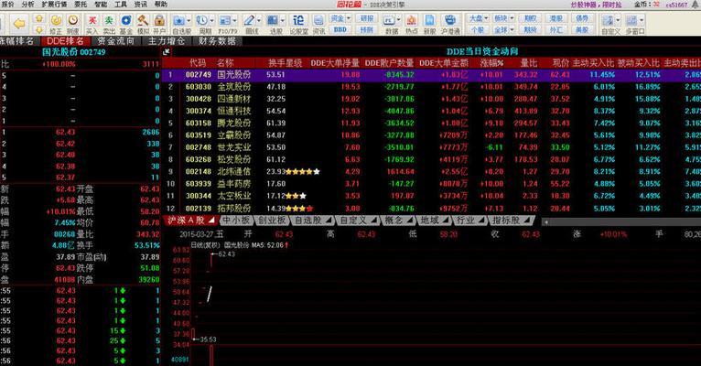Click the 多窗口 multi-window icon
This screenshot has height=366, width=701.
[631, 20]
